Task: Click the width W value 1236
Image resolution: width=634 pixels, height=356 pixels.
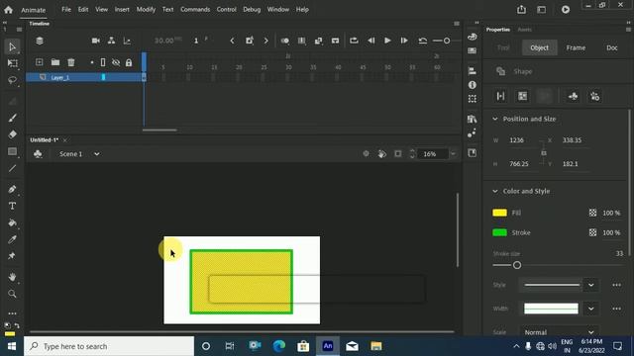Action: (517, 140)
